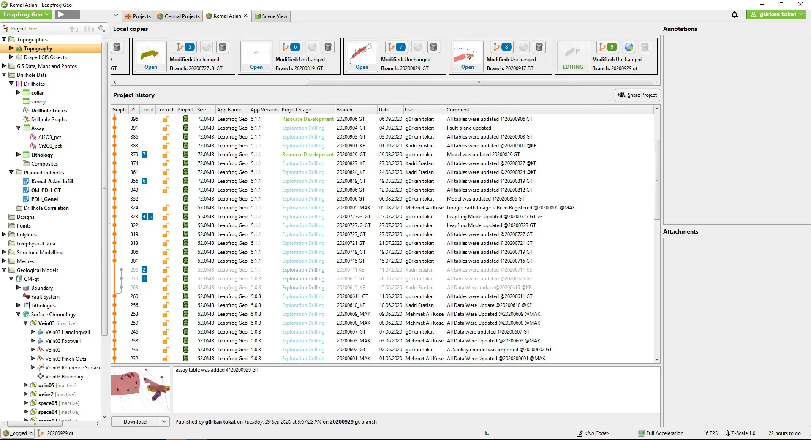The image size is (811, 440).
Task: Click the Project history vertical scrollbar
Action: click(x=657, y=179)
